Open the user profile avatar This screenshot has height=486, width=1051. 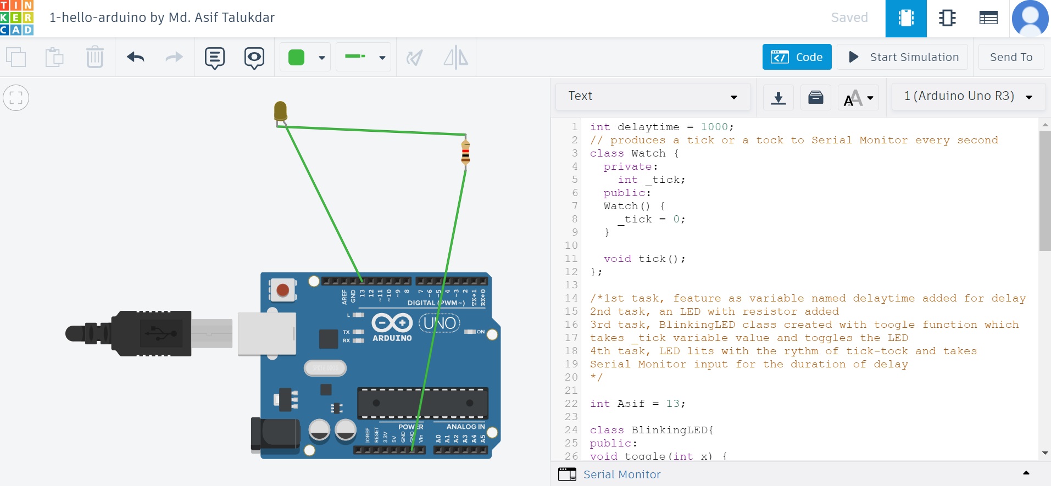1030,18
